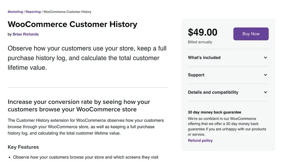Click the What's included section label
Viewport: 281px width, 161px height.
coord(204,58)
